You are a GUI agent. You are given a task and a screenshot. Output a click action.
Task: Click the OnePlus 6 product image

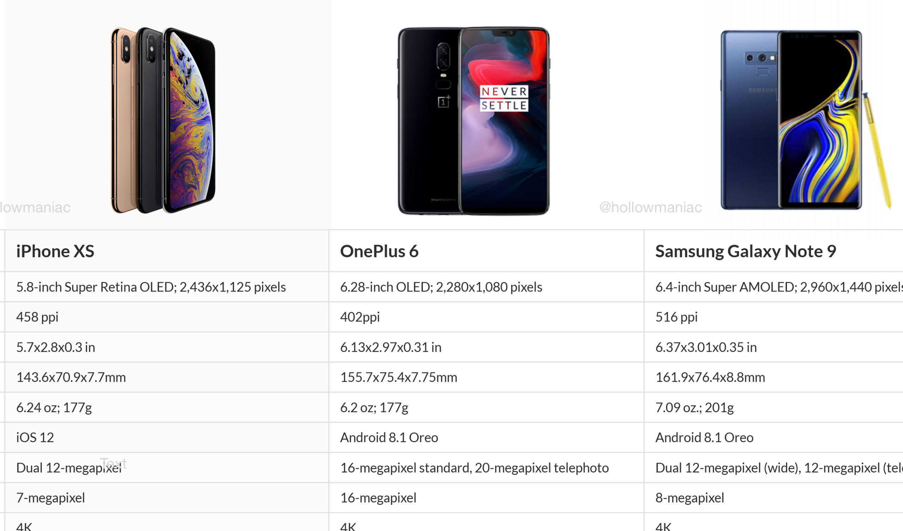[x=474, y=121]
